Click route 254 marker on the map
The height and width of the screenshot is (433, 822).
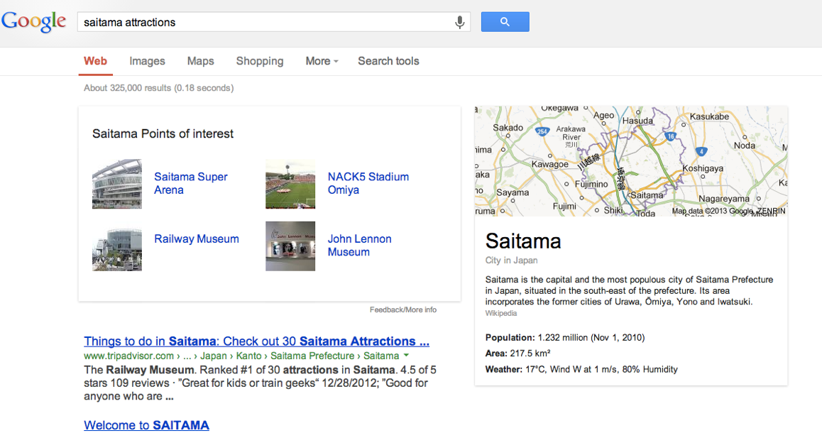point(542,131)
